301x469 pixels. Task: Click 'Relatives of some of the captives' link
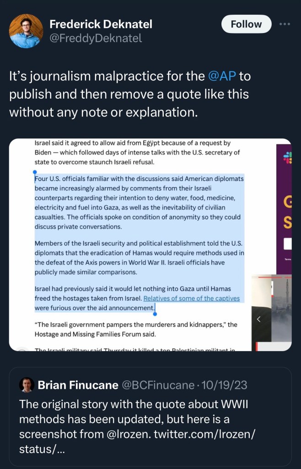191,298
